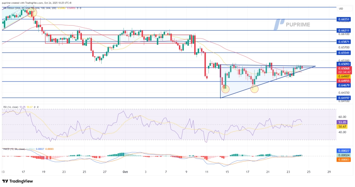Click the TradingView logo at bottom left
This screenshot has width=355, height=187.
click(x=18, y=181)
